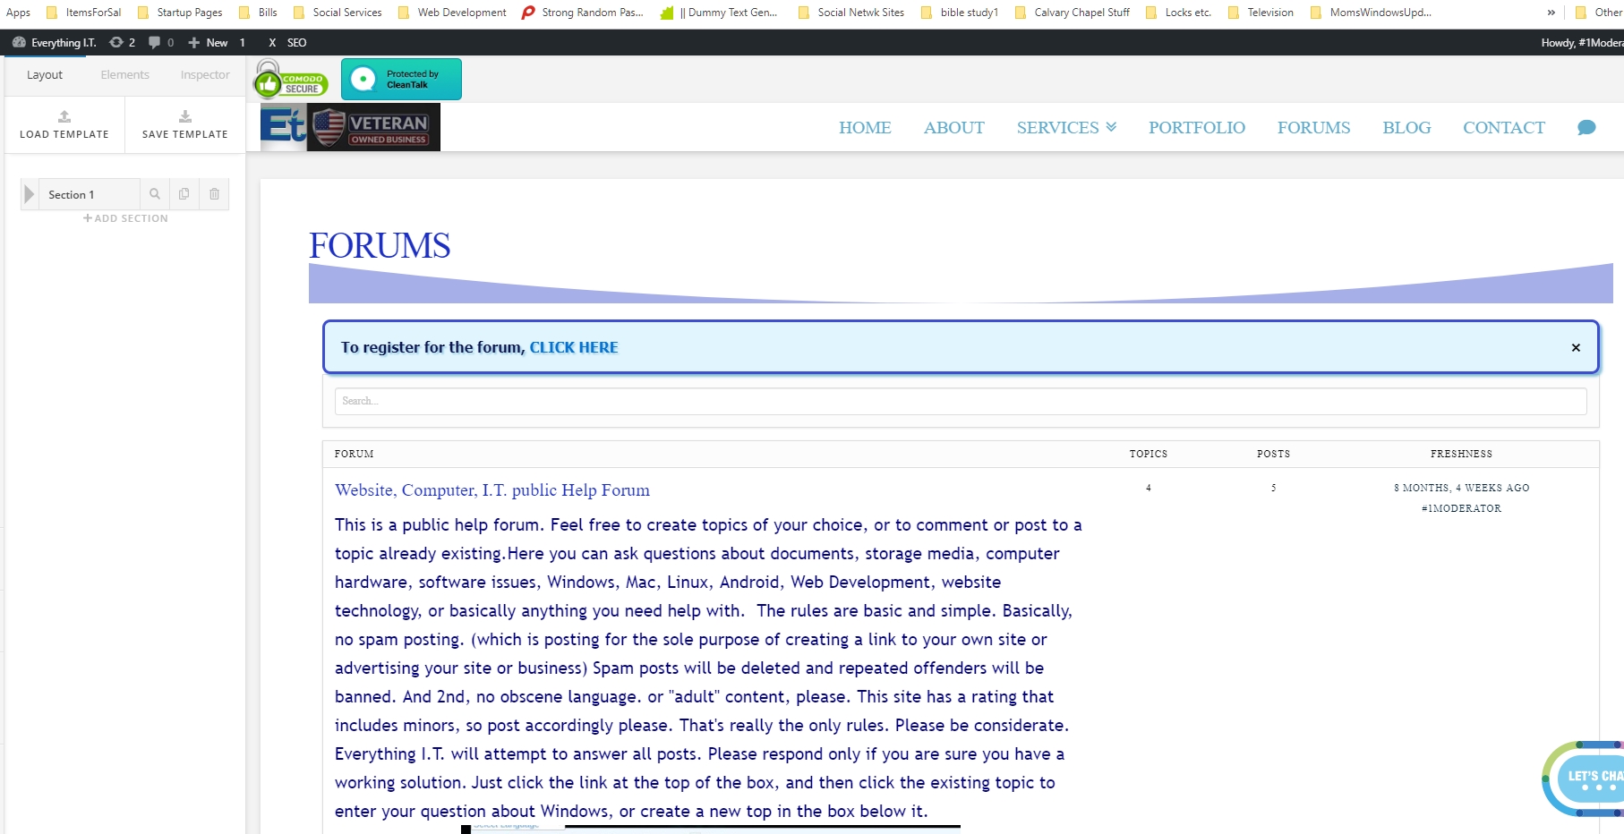This screenshot has height=834, width=1624.
Task: Click the forum Search field
Action: pos(961,401)
